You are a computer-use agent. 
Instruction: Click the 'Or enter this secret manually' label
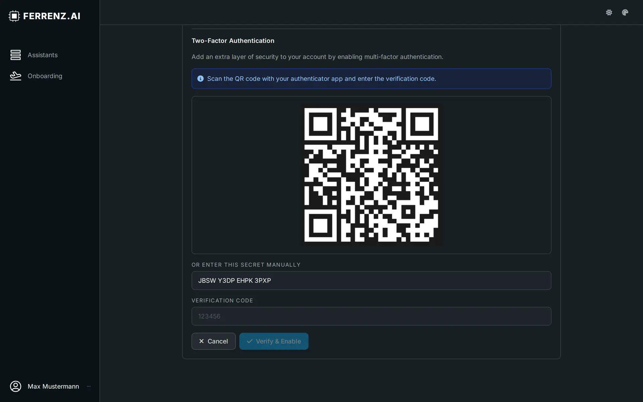(x=246, y=265)
